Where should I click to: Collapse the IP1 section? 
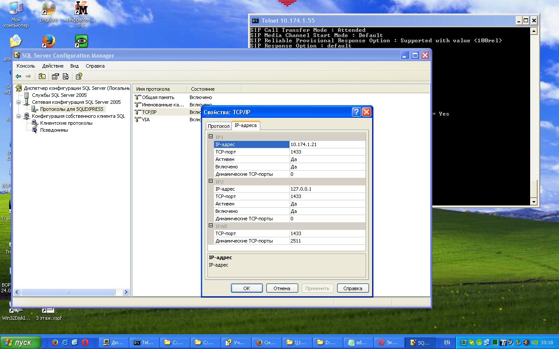[210, 137]
